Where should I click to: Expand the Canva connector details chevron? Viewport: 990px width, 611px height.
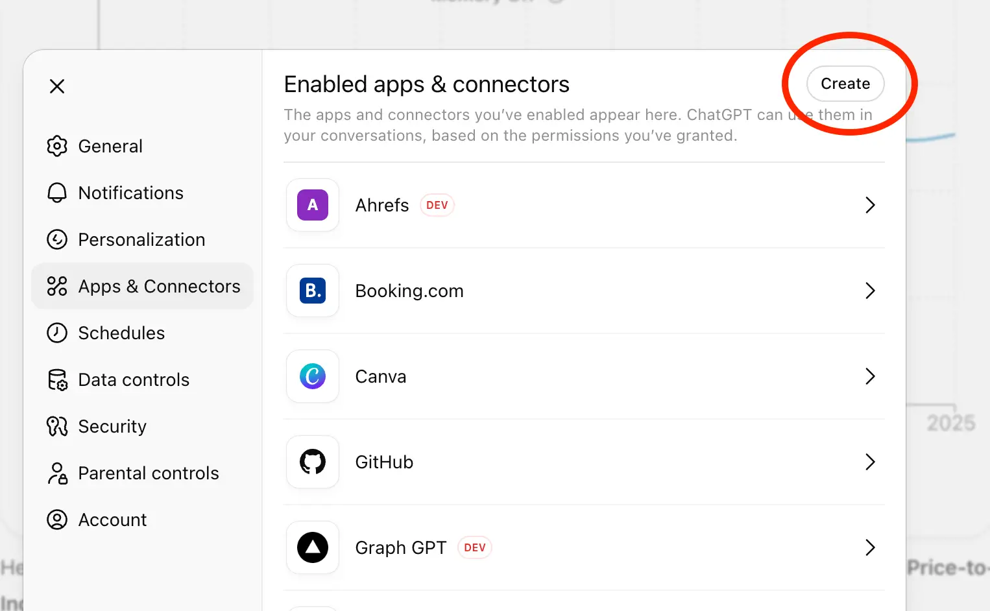(871, 376)
